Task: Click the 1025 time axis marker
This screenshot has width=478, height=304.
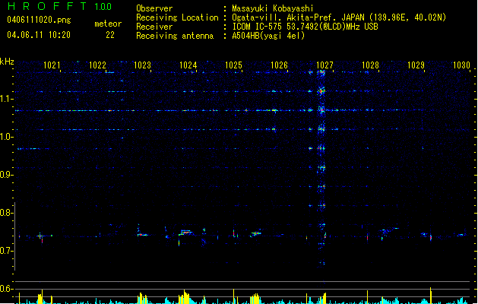Action: [233, 65]
